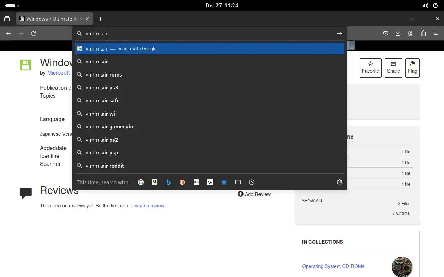Choose the 'vimm lair gamecube' suggestion
Screen dimensions: 444x277
pos(210,126)
